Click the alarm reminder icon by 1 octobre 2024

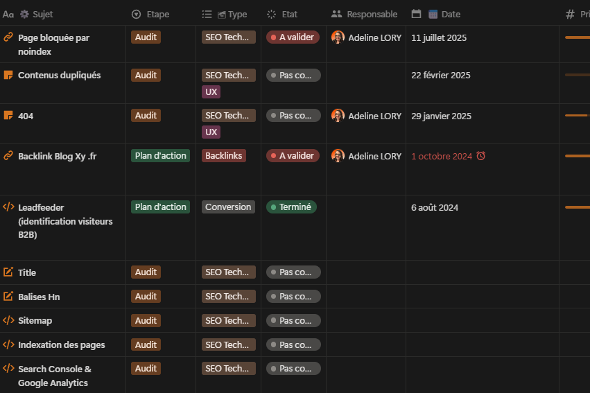click(x=481, y=156)
